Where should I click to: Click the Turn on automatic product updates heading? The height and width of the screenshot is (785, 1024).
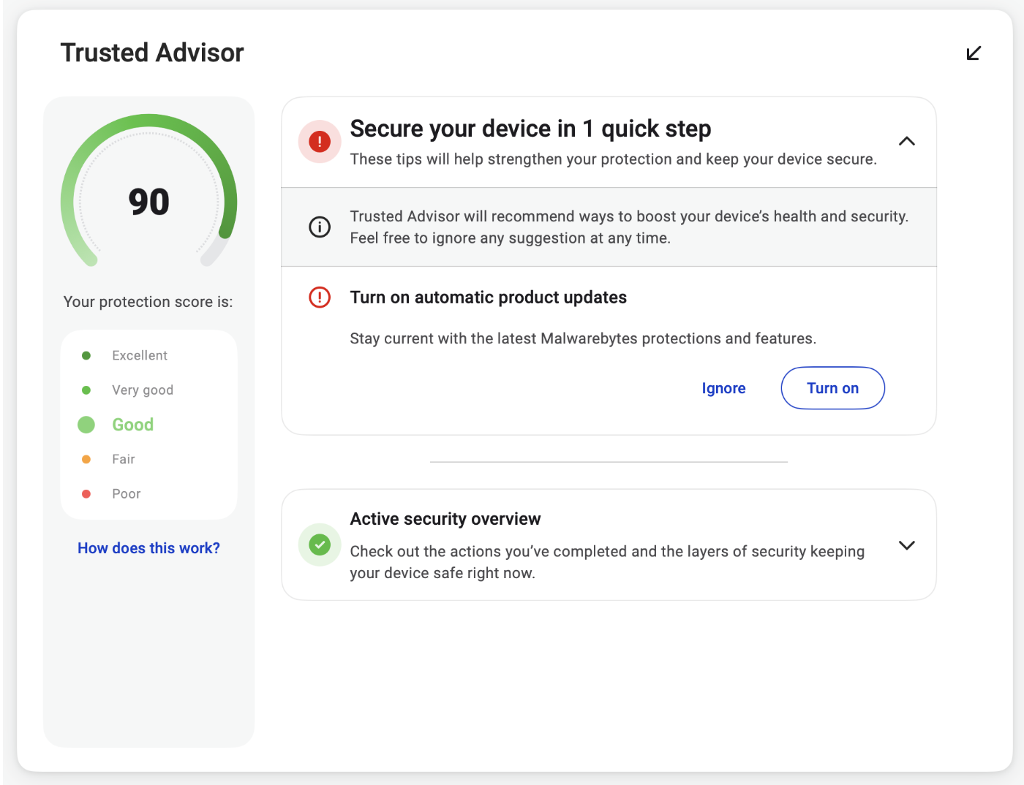click(489, 297)
